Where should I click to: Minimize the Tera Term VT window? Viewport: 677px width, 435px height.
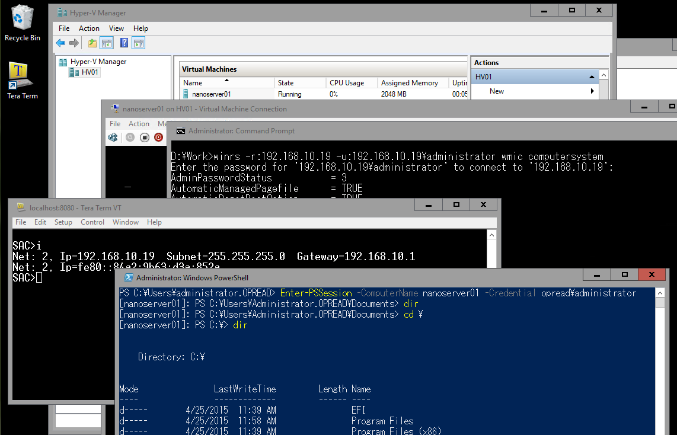click(428, 204)
